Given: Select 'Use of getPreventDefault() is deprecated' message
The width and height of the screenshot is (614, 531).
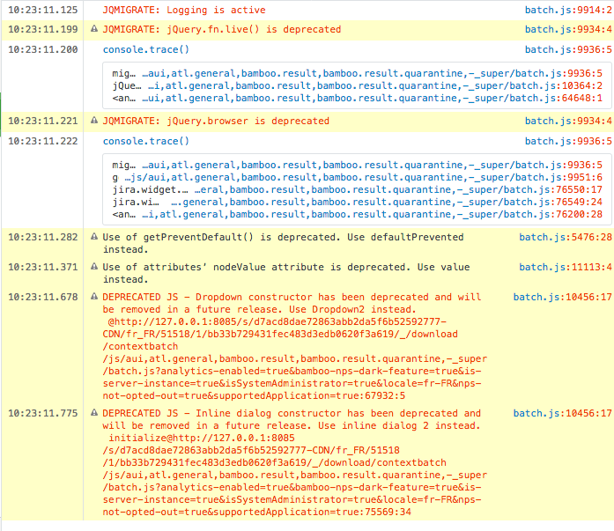Looking at the screenshot, I should pyautogui.click(x=283, y=243).
